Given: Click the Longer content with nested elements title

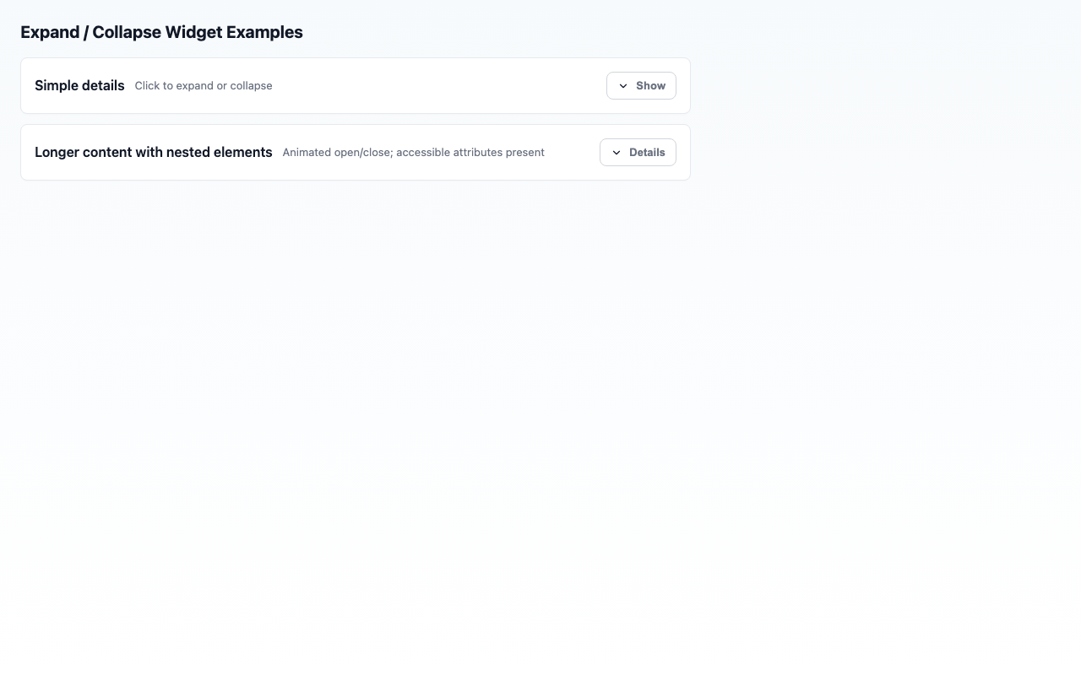Looking at the screenshot, I should (x=153, y=152).
